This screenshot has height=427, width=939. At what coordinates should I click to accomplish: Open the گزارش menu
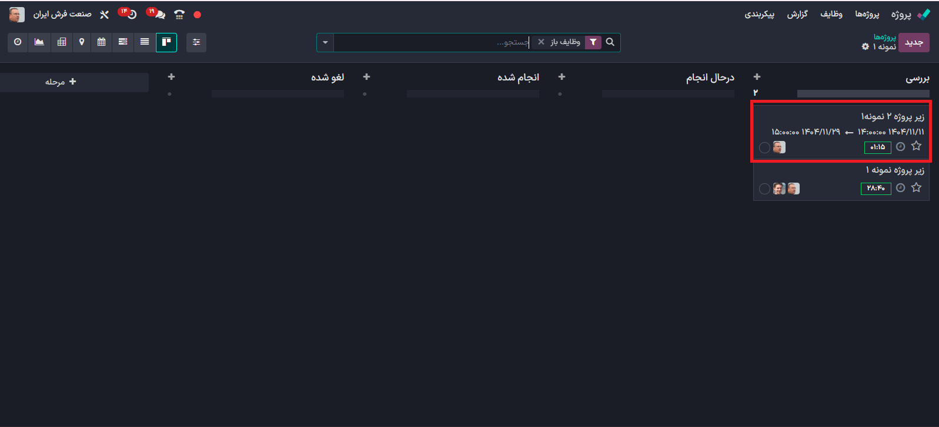click(x=797, y=14)
